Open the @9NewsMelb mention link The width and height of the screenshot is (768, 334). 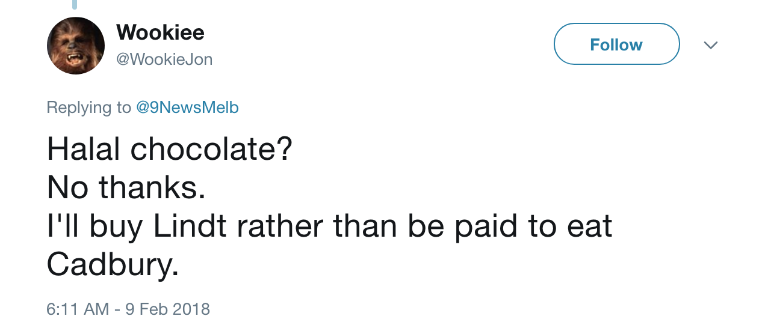[187, 108]
